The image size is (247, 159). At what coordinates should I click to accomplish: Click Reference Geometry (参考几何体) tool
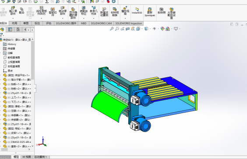coord(94,10)
